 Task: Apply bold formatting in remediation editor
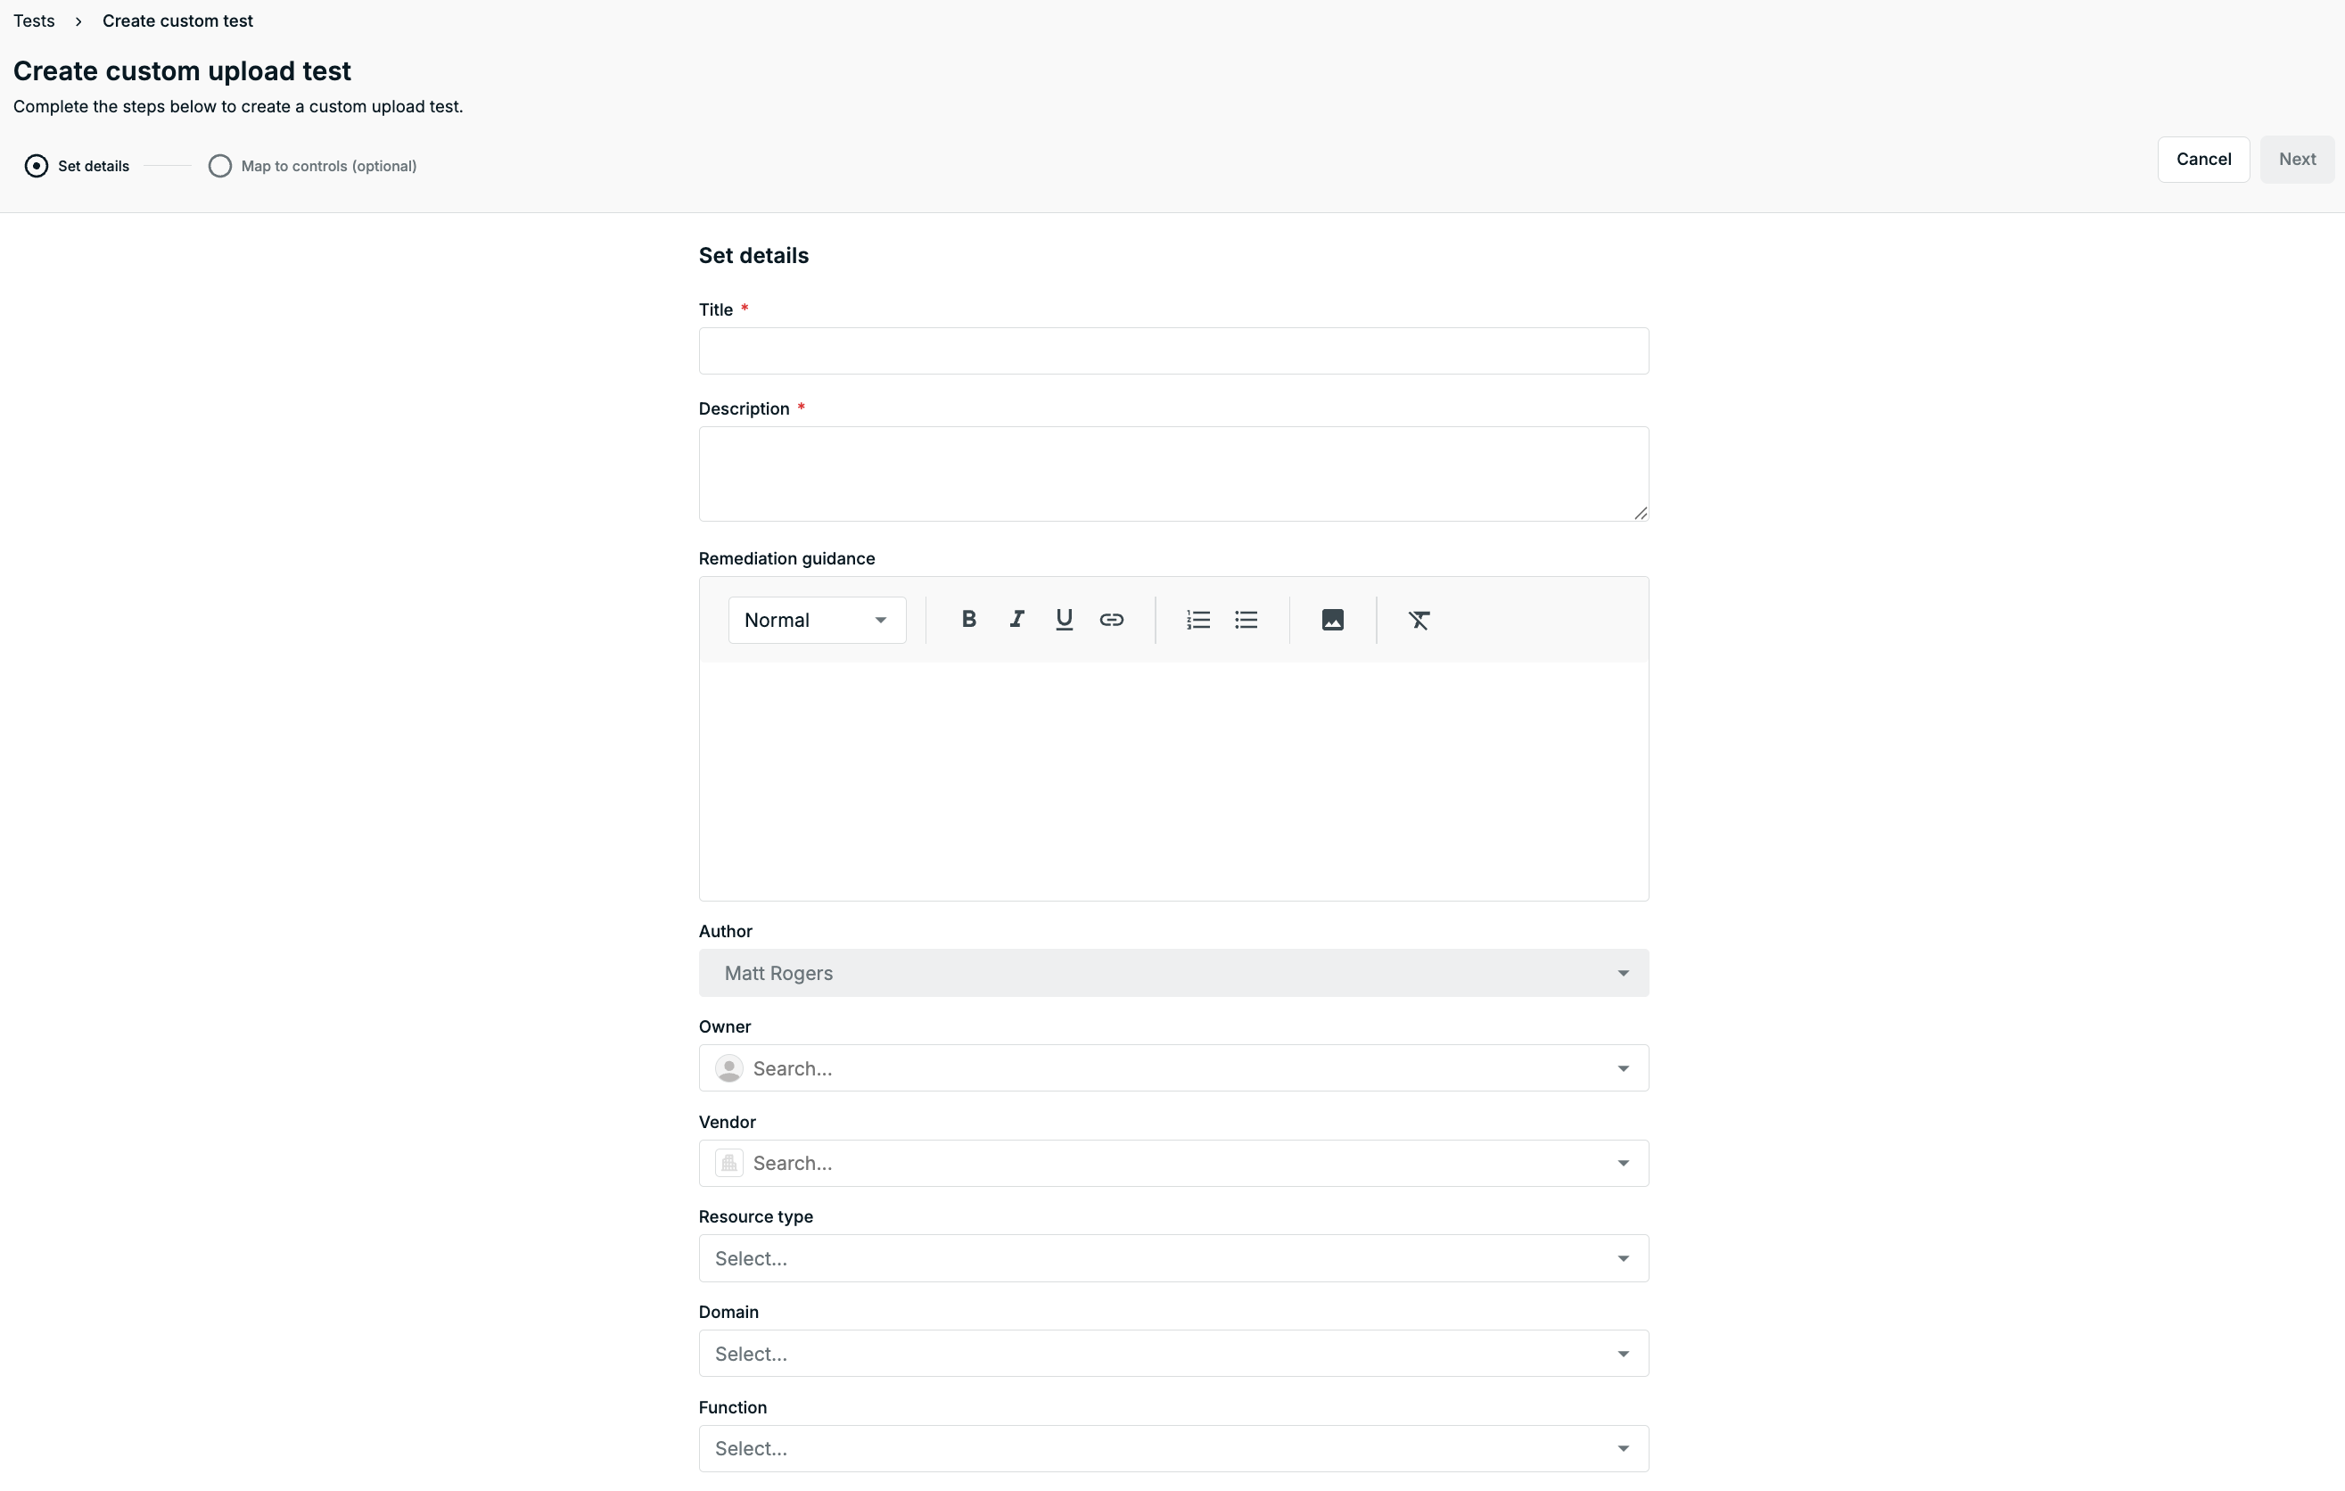[968, 620]
